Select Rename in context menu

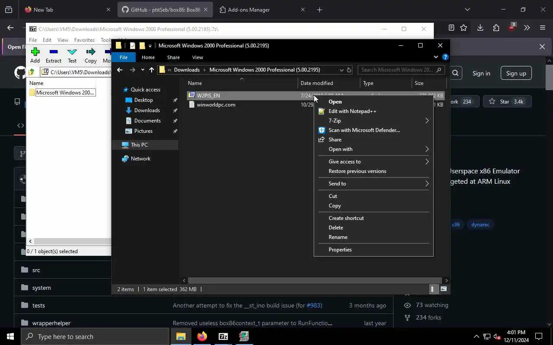point(338,237)
